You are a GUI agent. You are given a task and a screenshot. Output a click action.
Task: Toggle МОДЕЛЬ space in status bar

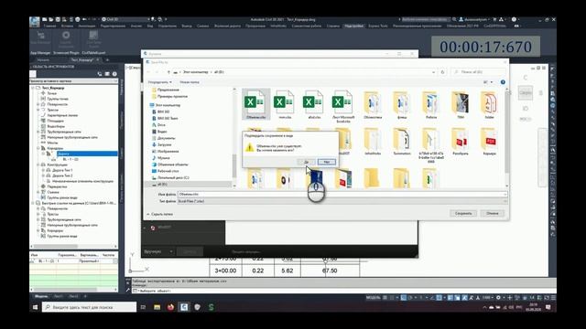(x=373, y=298)
